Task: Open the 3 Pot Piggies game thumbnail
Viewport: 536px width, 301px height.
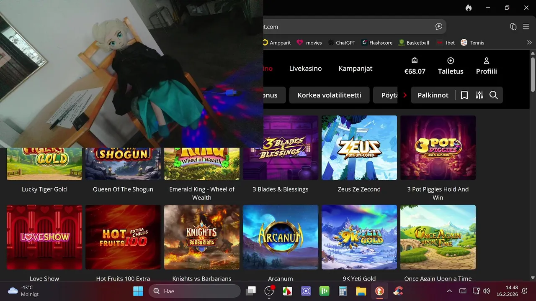Action: pos(438,148)
